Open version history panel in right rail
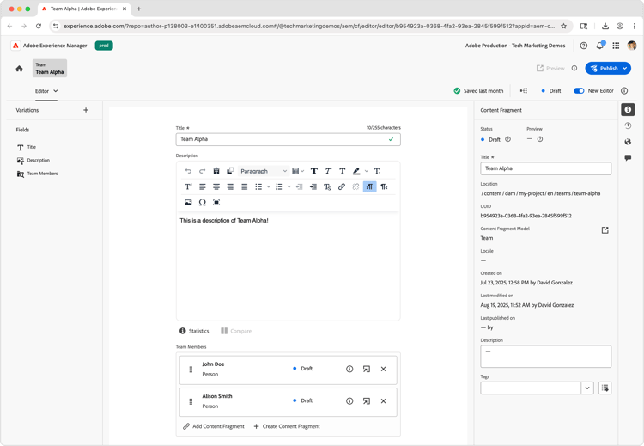Screen dimensions: 644x446 (628, 125)
